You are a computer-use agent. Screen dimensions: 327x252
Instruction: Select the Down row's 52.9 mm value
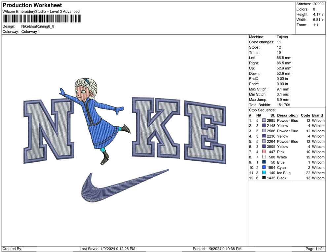pos(284,73)
